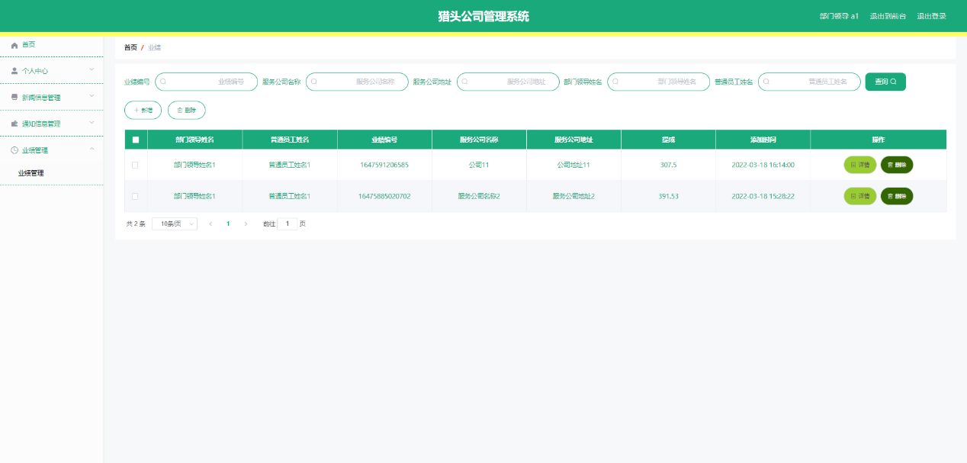
Task: Click the 查询 search button
Action: point(885,82)
